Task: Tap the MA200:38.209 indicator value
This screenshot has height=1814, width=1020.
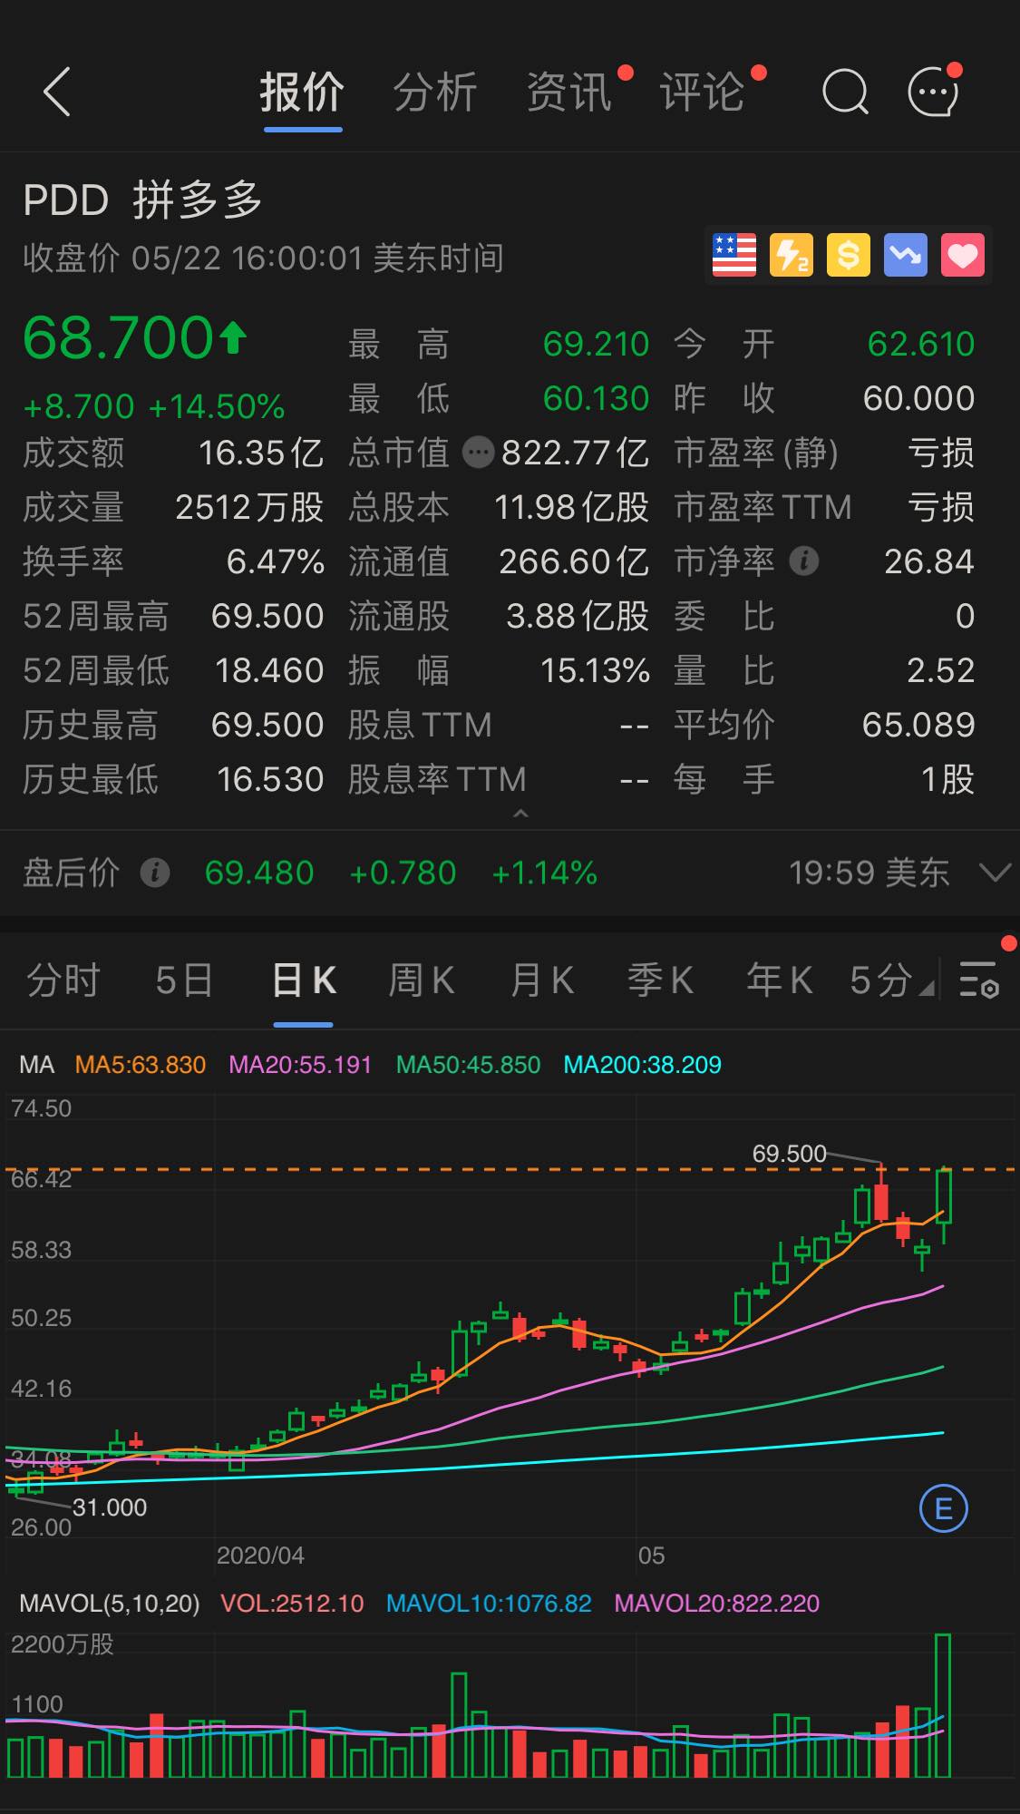Action: 642,1065
